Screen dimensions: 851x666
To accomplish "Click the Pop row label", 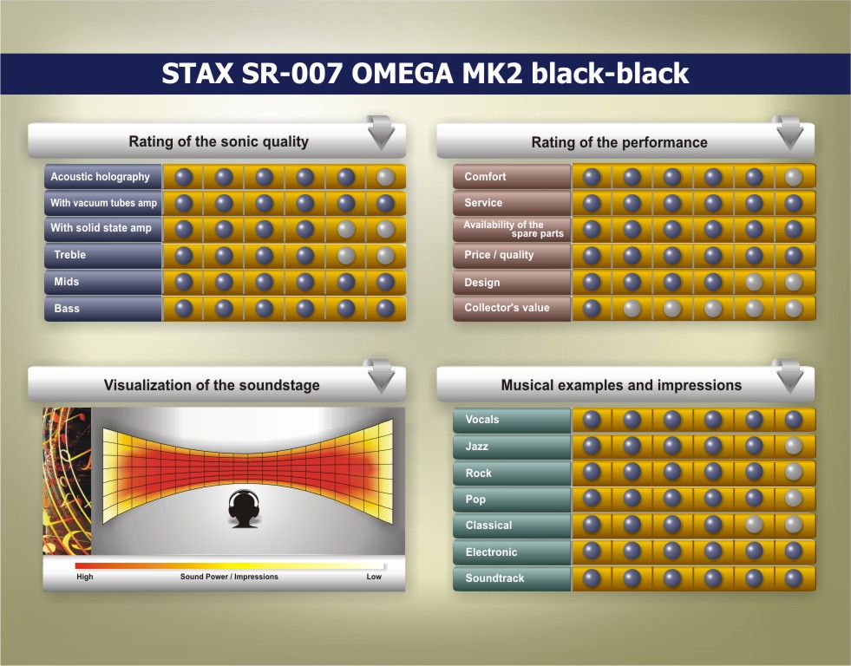I will click(x=512, y=499).
